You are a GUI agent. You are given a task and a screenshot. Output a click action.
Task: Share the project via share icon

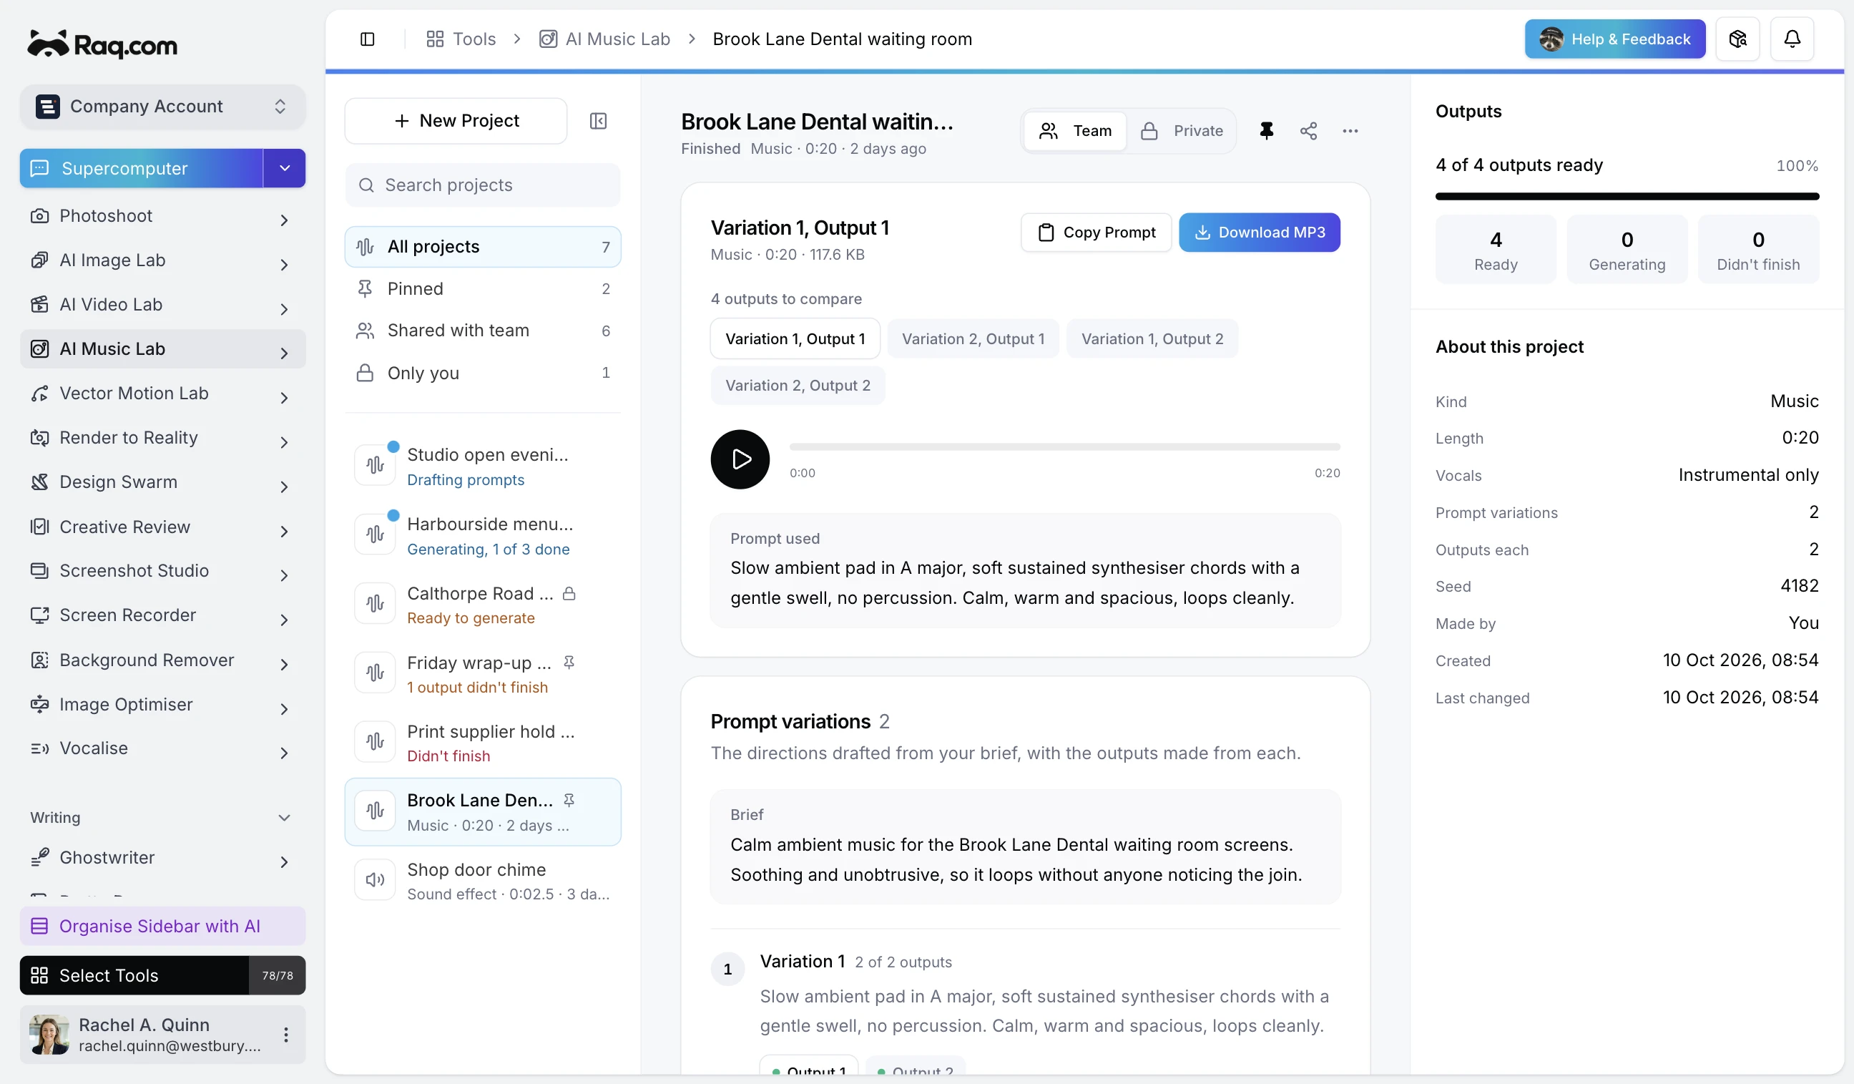pos(1308,131)
